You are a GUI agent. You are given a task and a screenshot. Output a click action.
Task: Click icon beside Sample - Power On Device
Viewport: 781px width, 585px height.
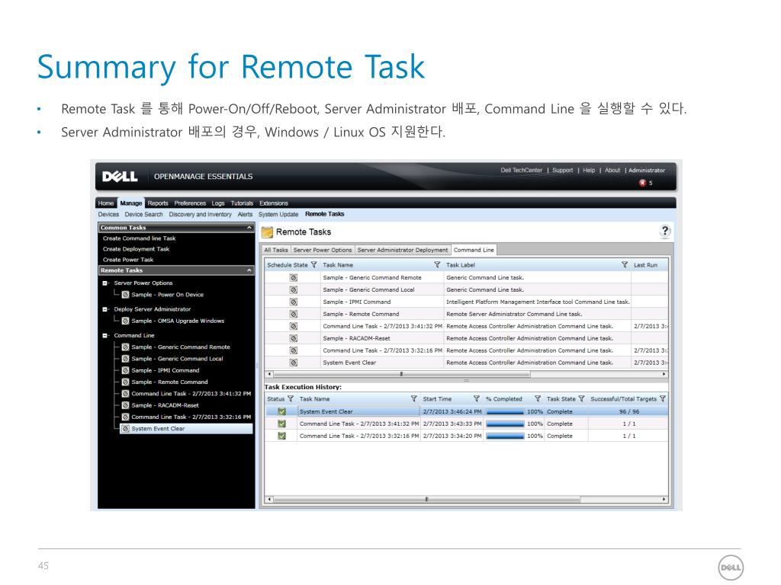126,295
